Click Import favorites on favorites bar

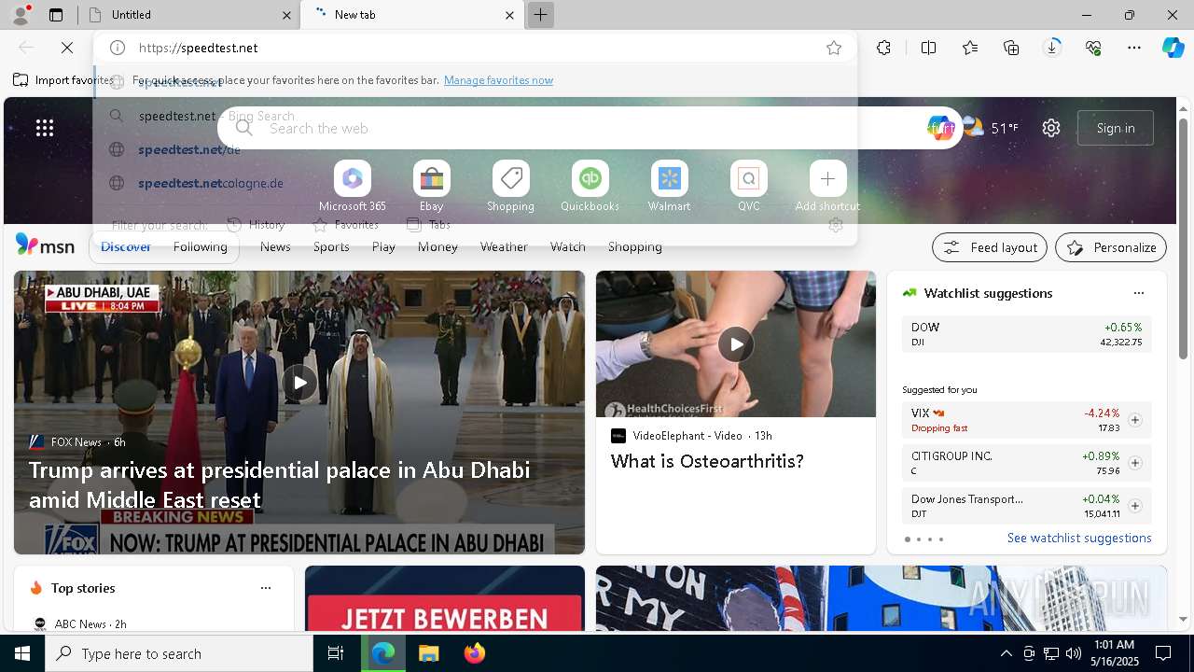tap(62, 80)
